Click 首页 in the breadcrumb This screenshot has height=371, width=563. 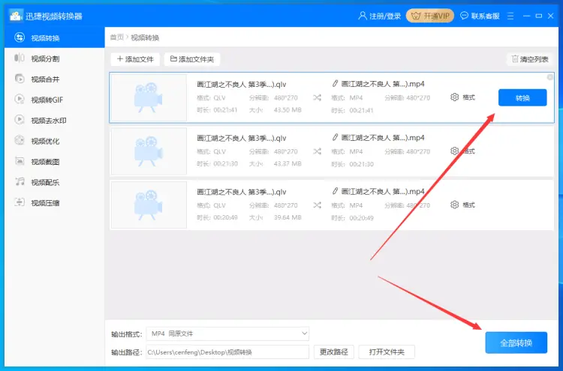point(116,37)
